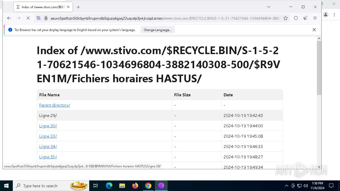Open the volume control tray icon
This screenshot has width=340, height=191.
[306, 186]
